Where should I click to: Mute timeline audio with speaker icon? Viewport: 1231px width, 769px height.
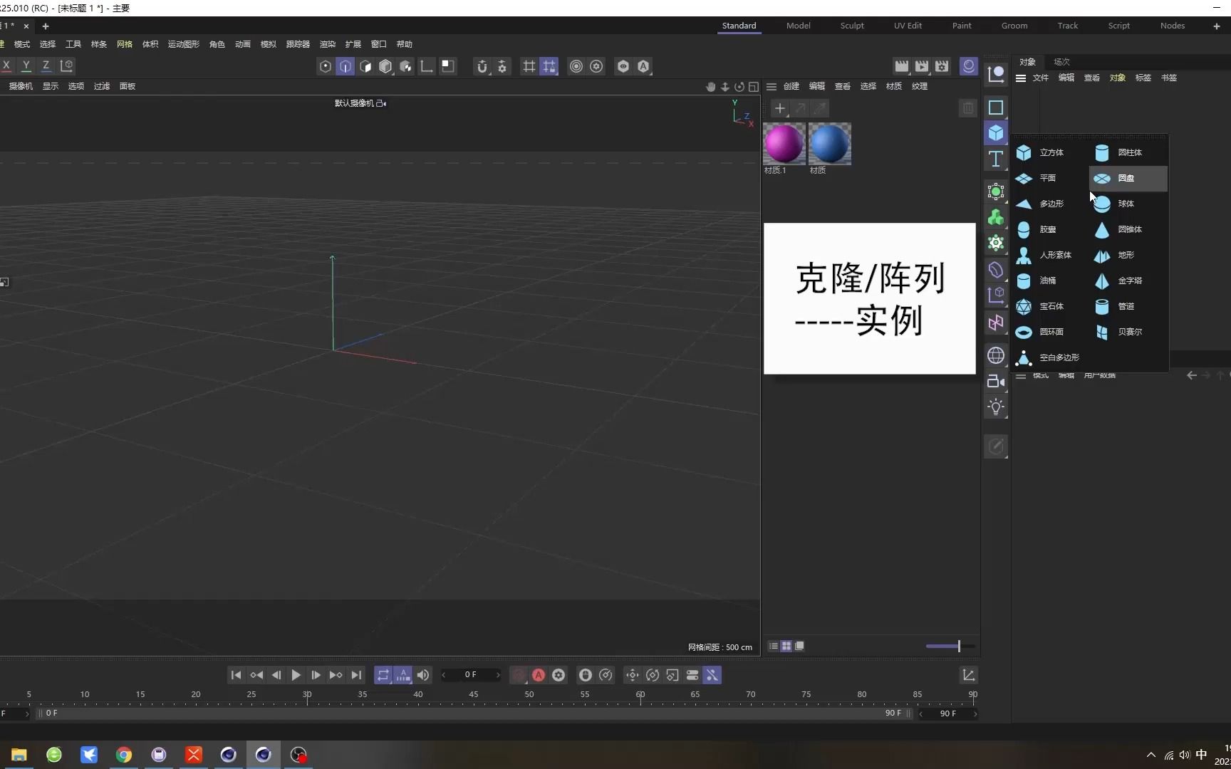point(424,675)
